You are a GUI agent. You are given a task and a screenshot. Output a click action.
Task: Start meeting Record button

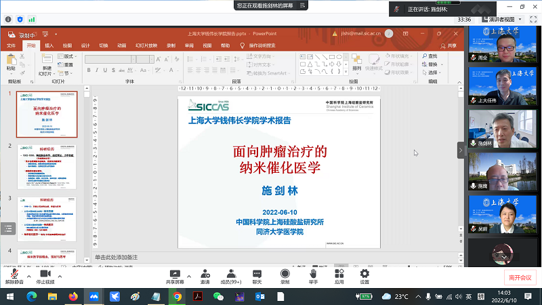click(285, 277)
